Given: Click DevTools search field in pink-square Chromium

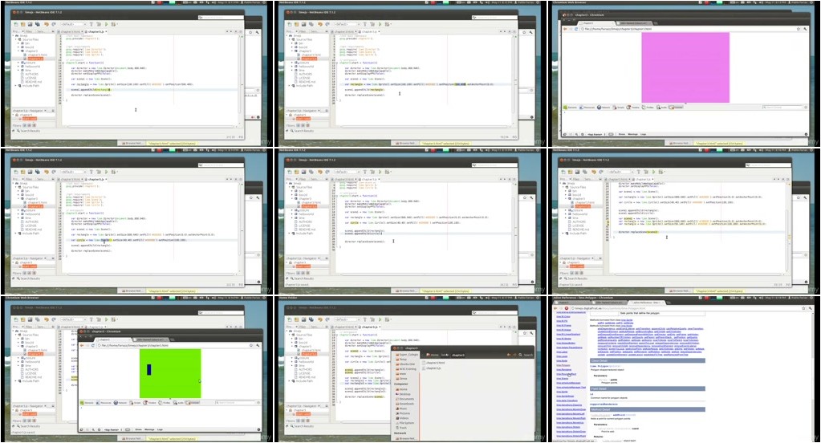Looking at the screenshot, I should [x=782, y=108].
